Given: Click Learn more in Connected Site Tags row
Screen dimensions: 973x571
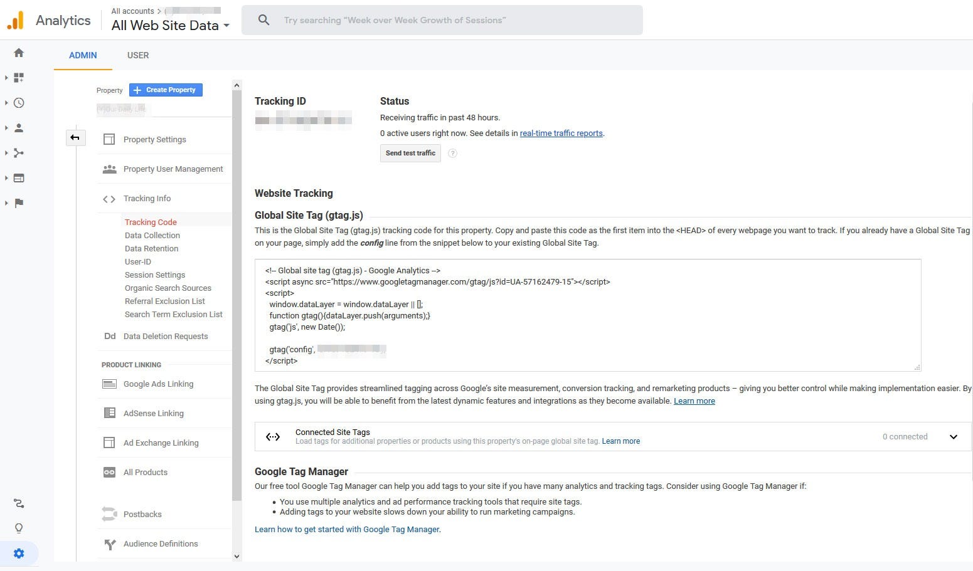Looking at the screenshot, I should (621, 441).
